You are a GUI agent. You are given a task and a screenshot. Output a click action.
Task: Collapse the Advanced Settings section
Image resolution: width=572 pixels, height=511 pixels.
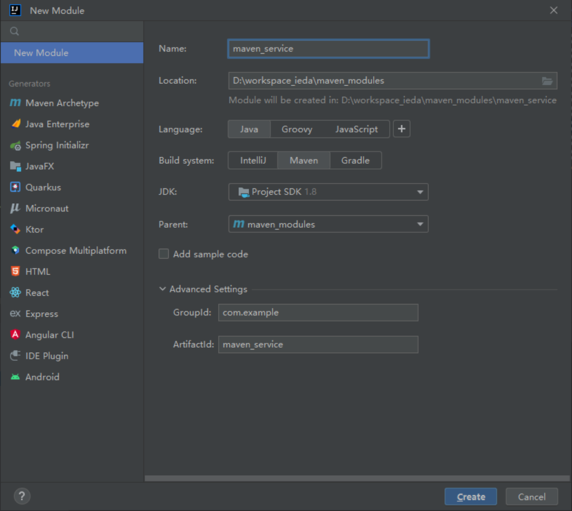click(162, 289)
